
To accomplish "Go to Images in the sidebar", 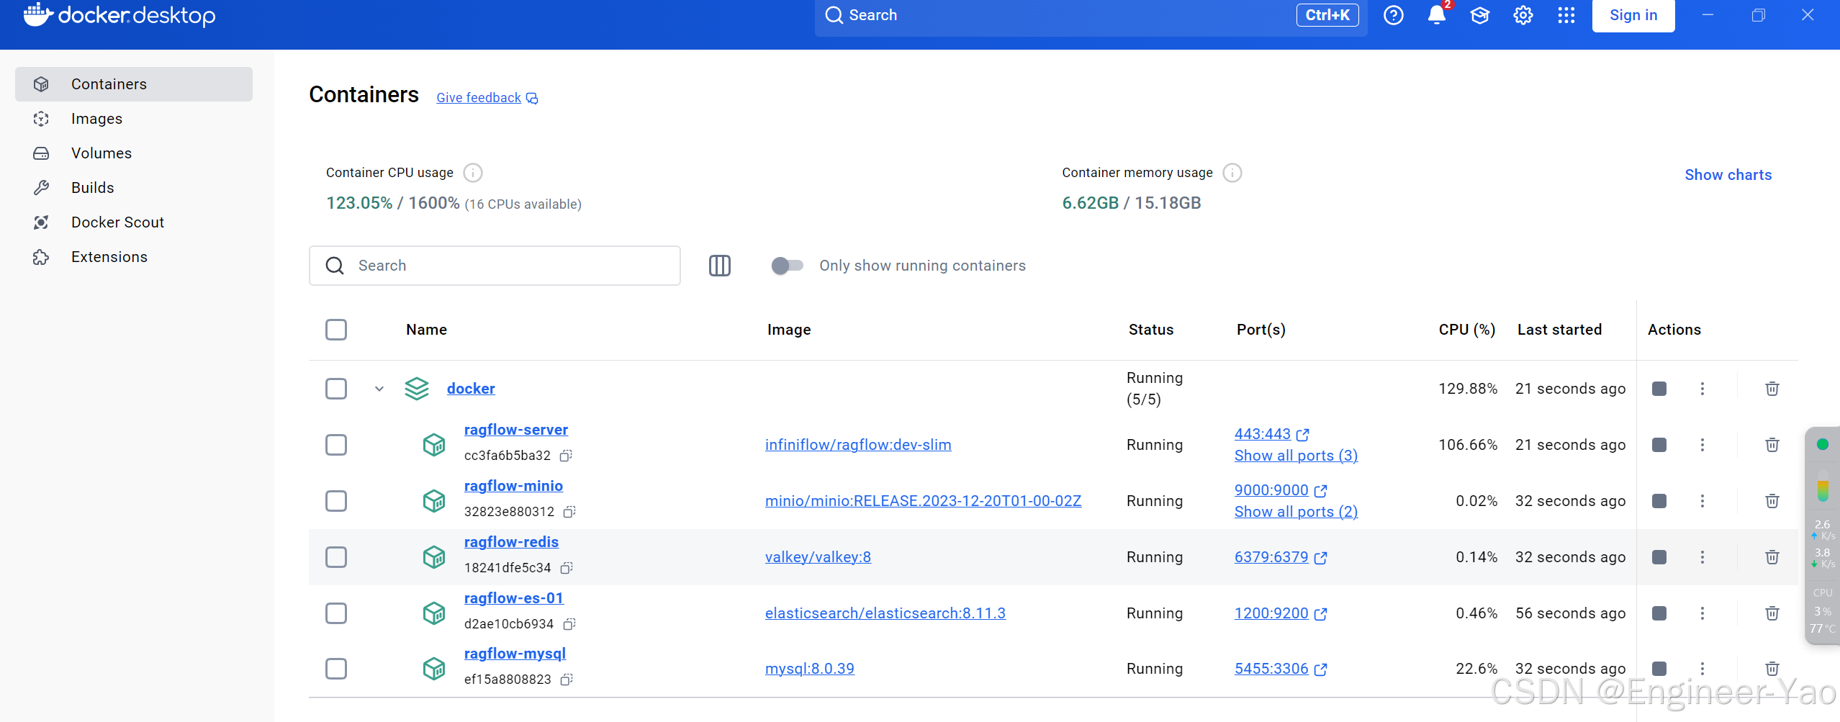I will 134,119.
